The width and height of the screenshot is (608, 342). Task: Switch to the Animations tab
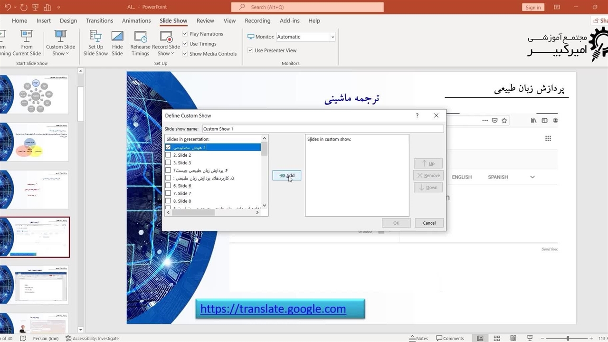tap(136, 21)
